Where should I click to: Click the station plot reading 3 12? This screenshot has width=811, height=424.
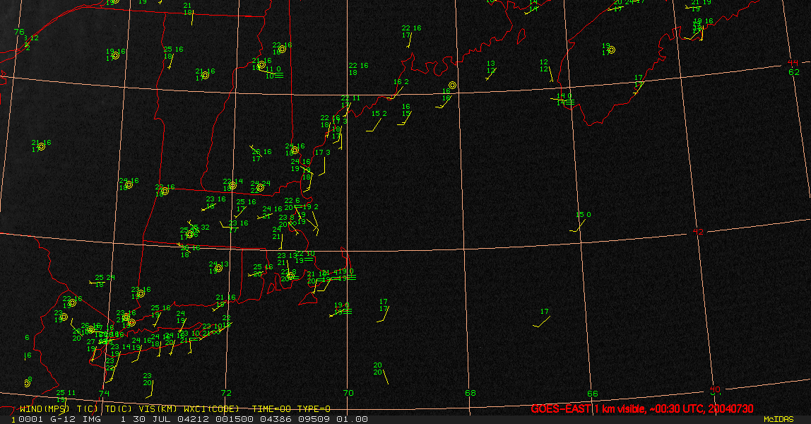pos(31,38)
